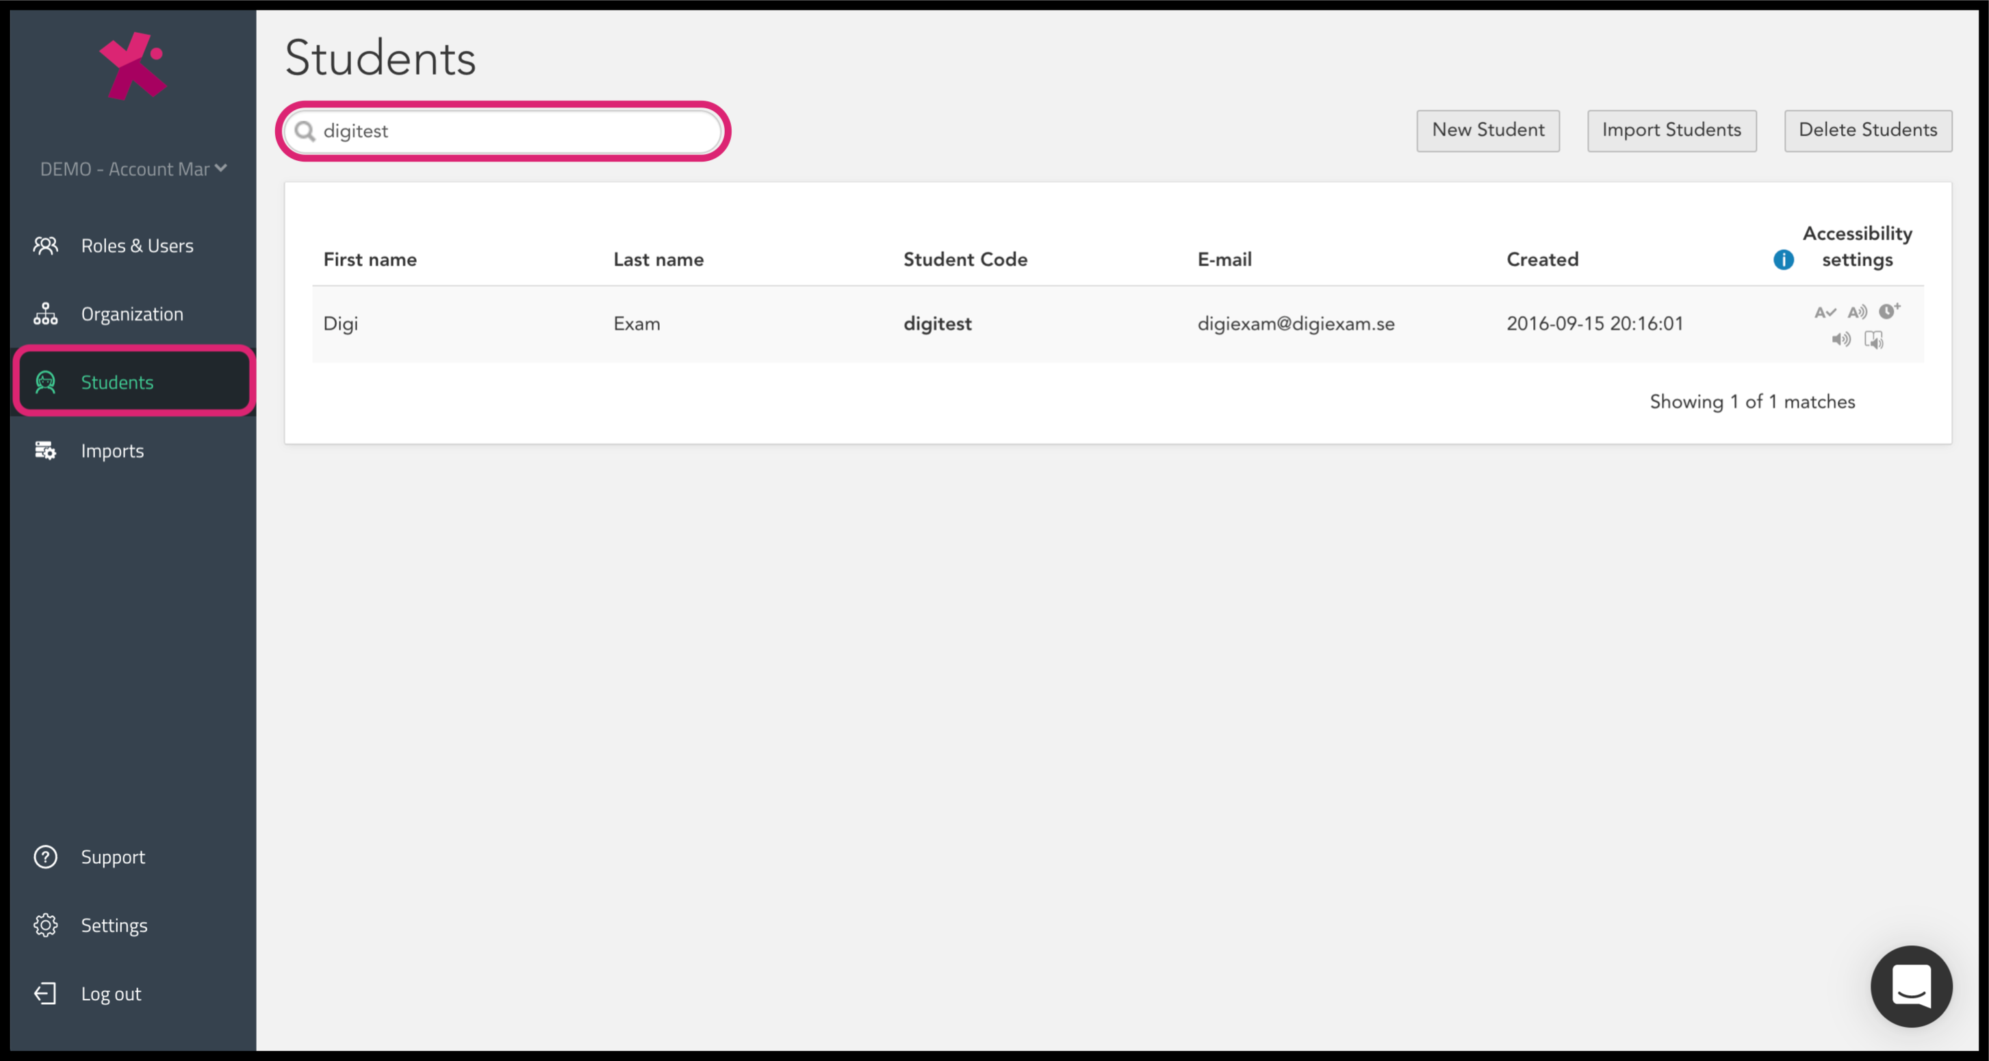Click the Imports gear-list icon
Screen dimensions: 1989x1061
[46, 450]
